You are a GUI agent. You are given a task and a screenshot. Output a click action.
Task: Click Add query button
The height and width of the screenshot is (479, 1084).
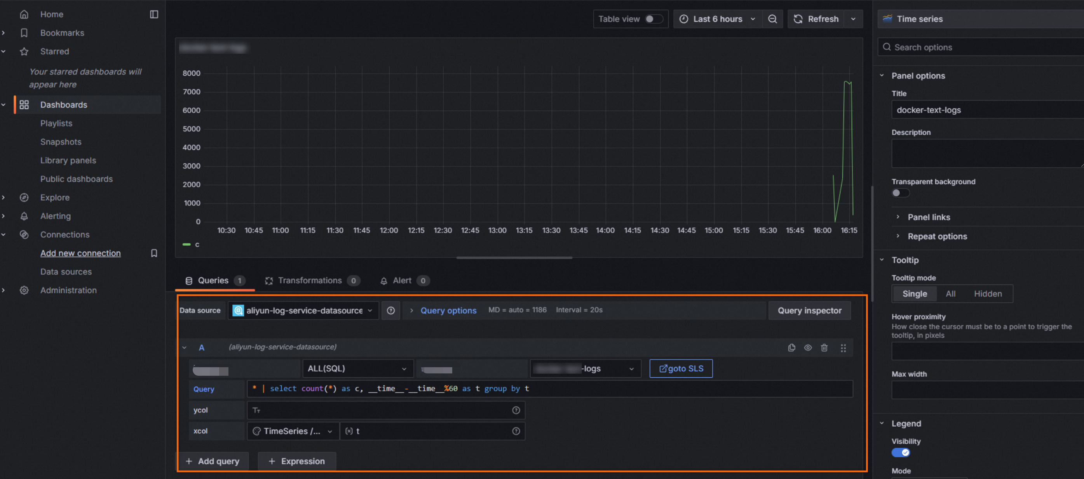[212, 461]
